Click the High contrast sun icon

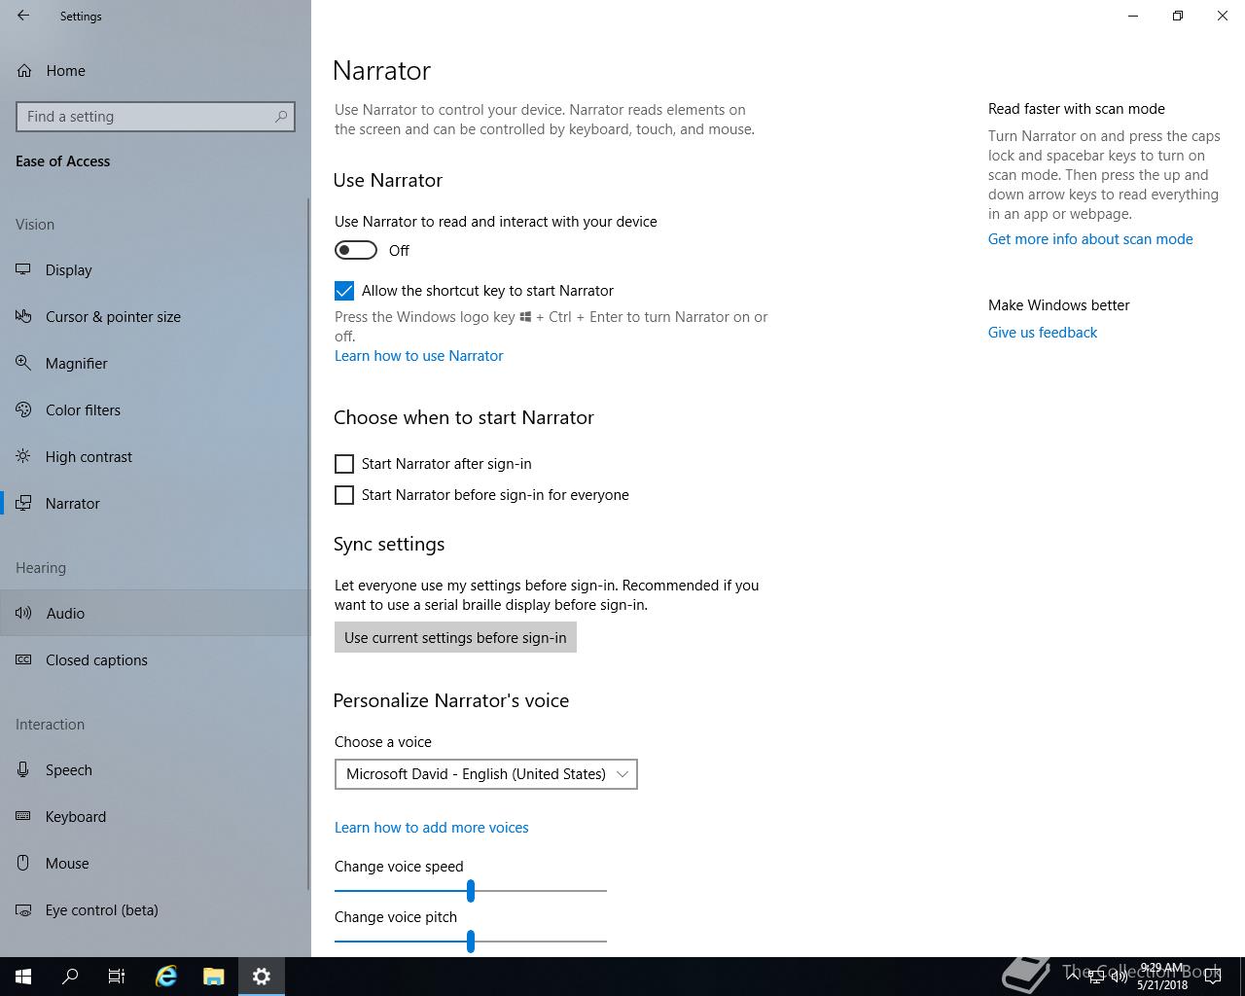pos(23,456)
